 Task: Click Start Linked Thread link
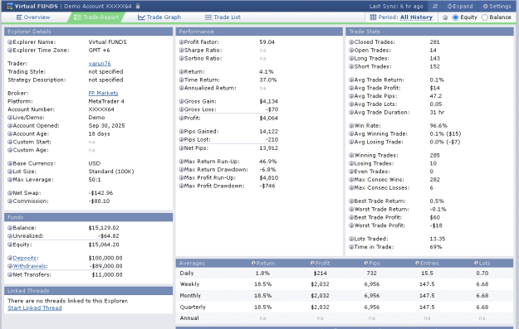point(34,307)
